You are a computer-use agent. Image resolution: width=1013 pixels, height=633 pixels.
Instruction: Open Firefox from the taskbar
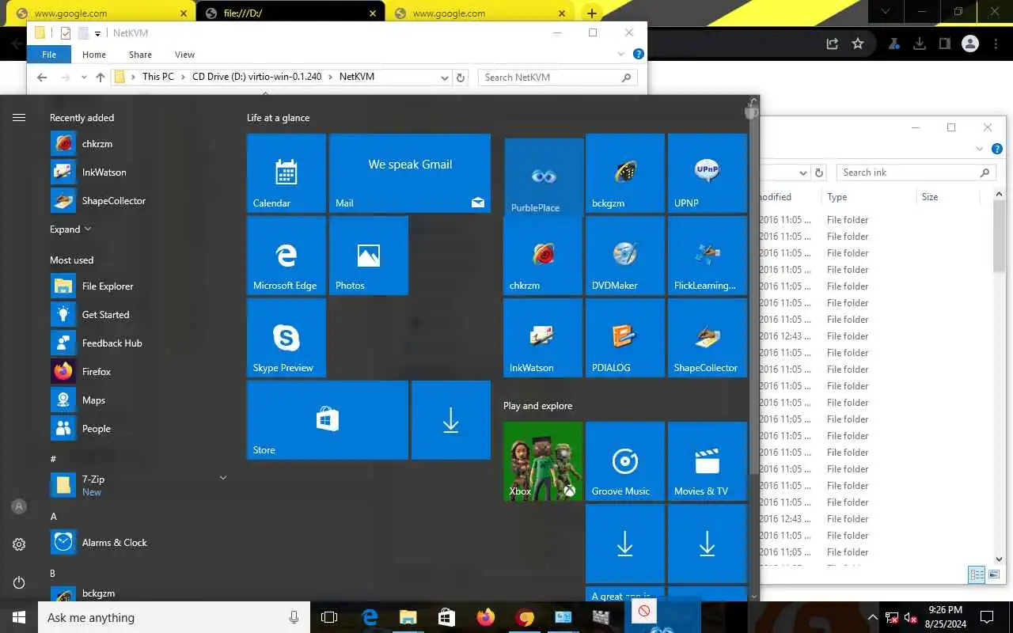(x=485, y=617)
